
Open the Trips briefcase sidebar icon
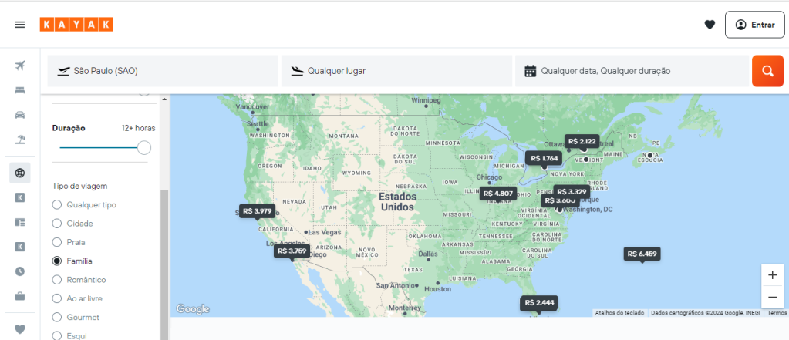pyautogui.click(x=19, y=296)
